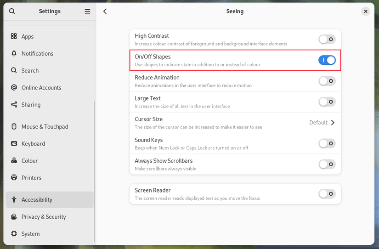Click the Accessibility person icon
Screen dimensions: 379x249
point(14,199)
